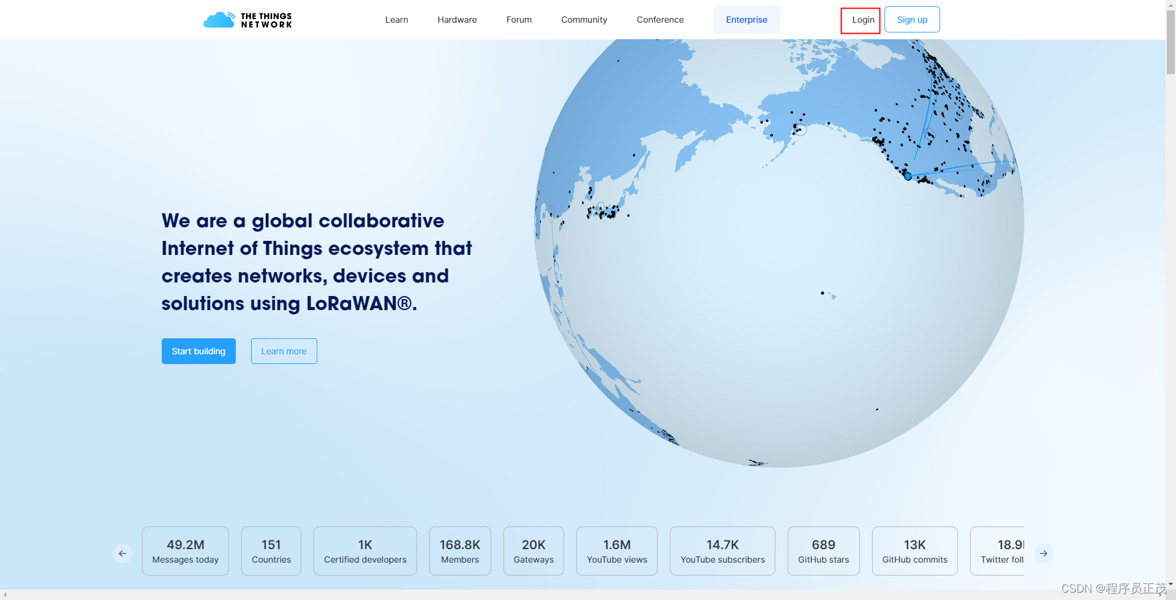Open the Conference page

click(660, 19)
